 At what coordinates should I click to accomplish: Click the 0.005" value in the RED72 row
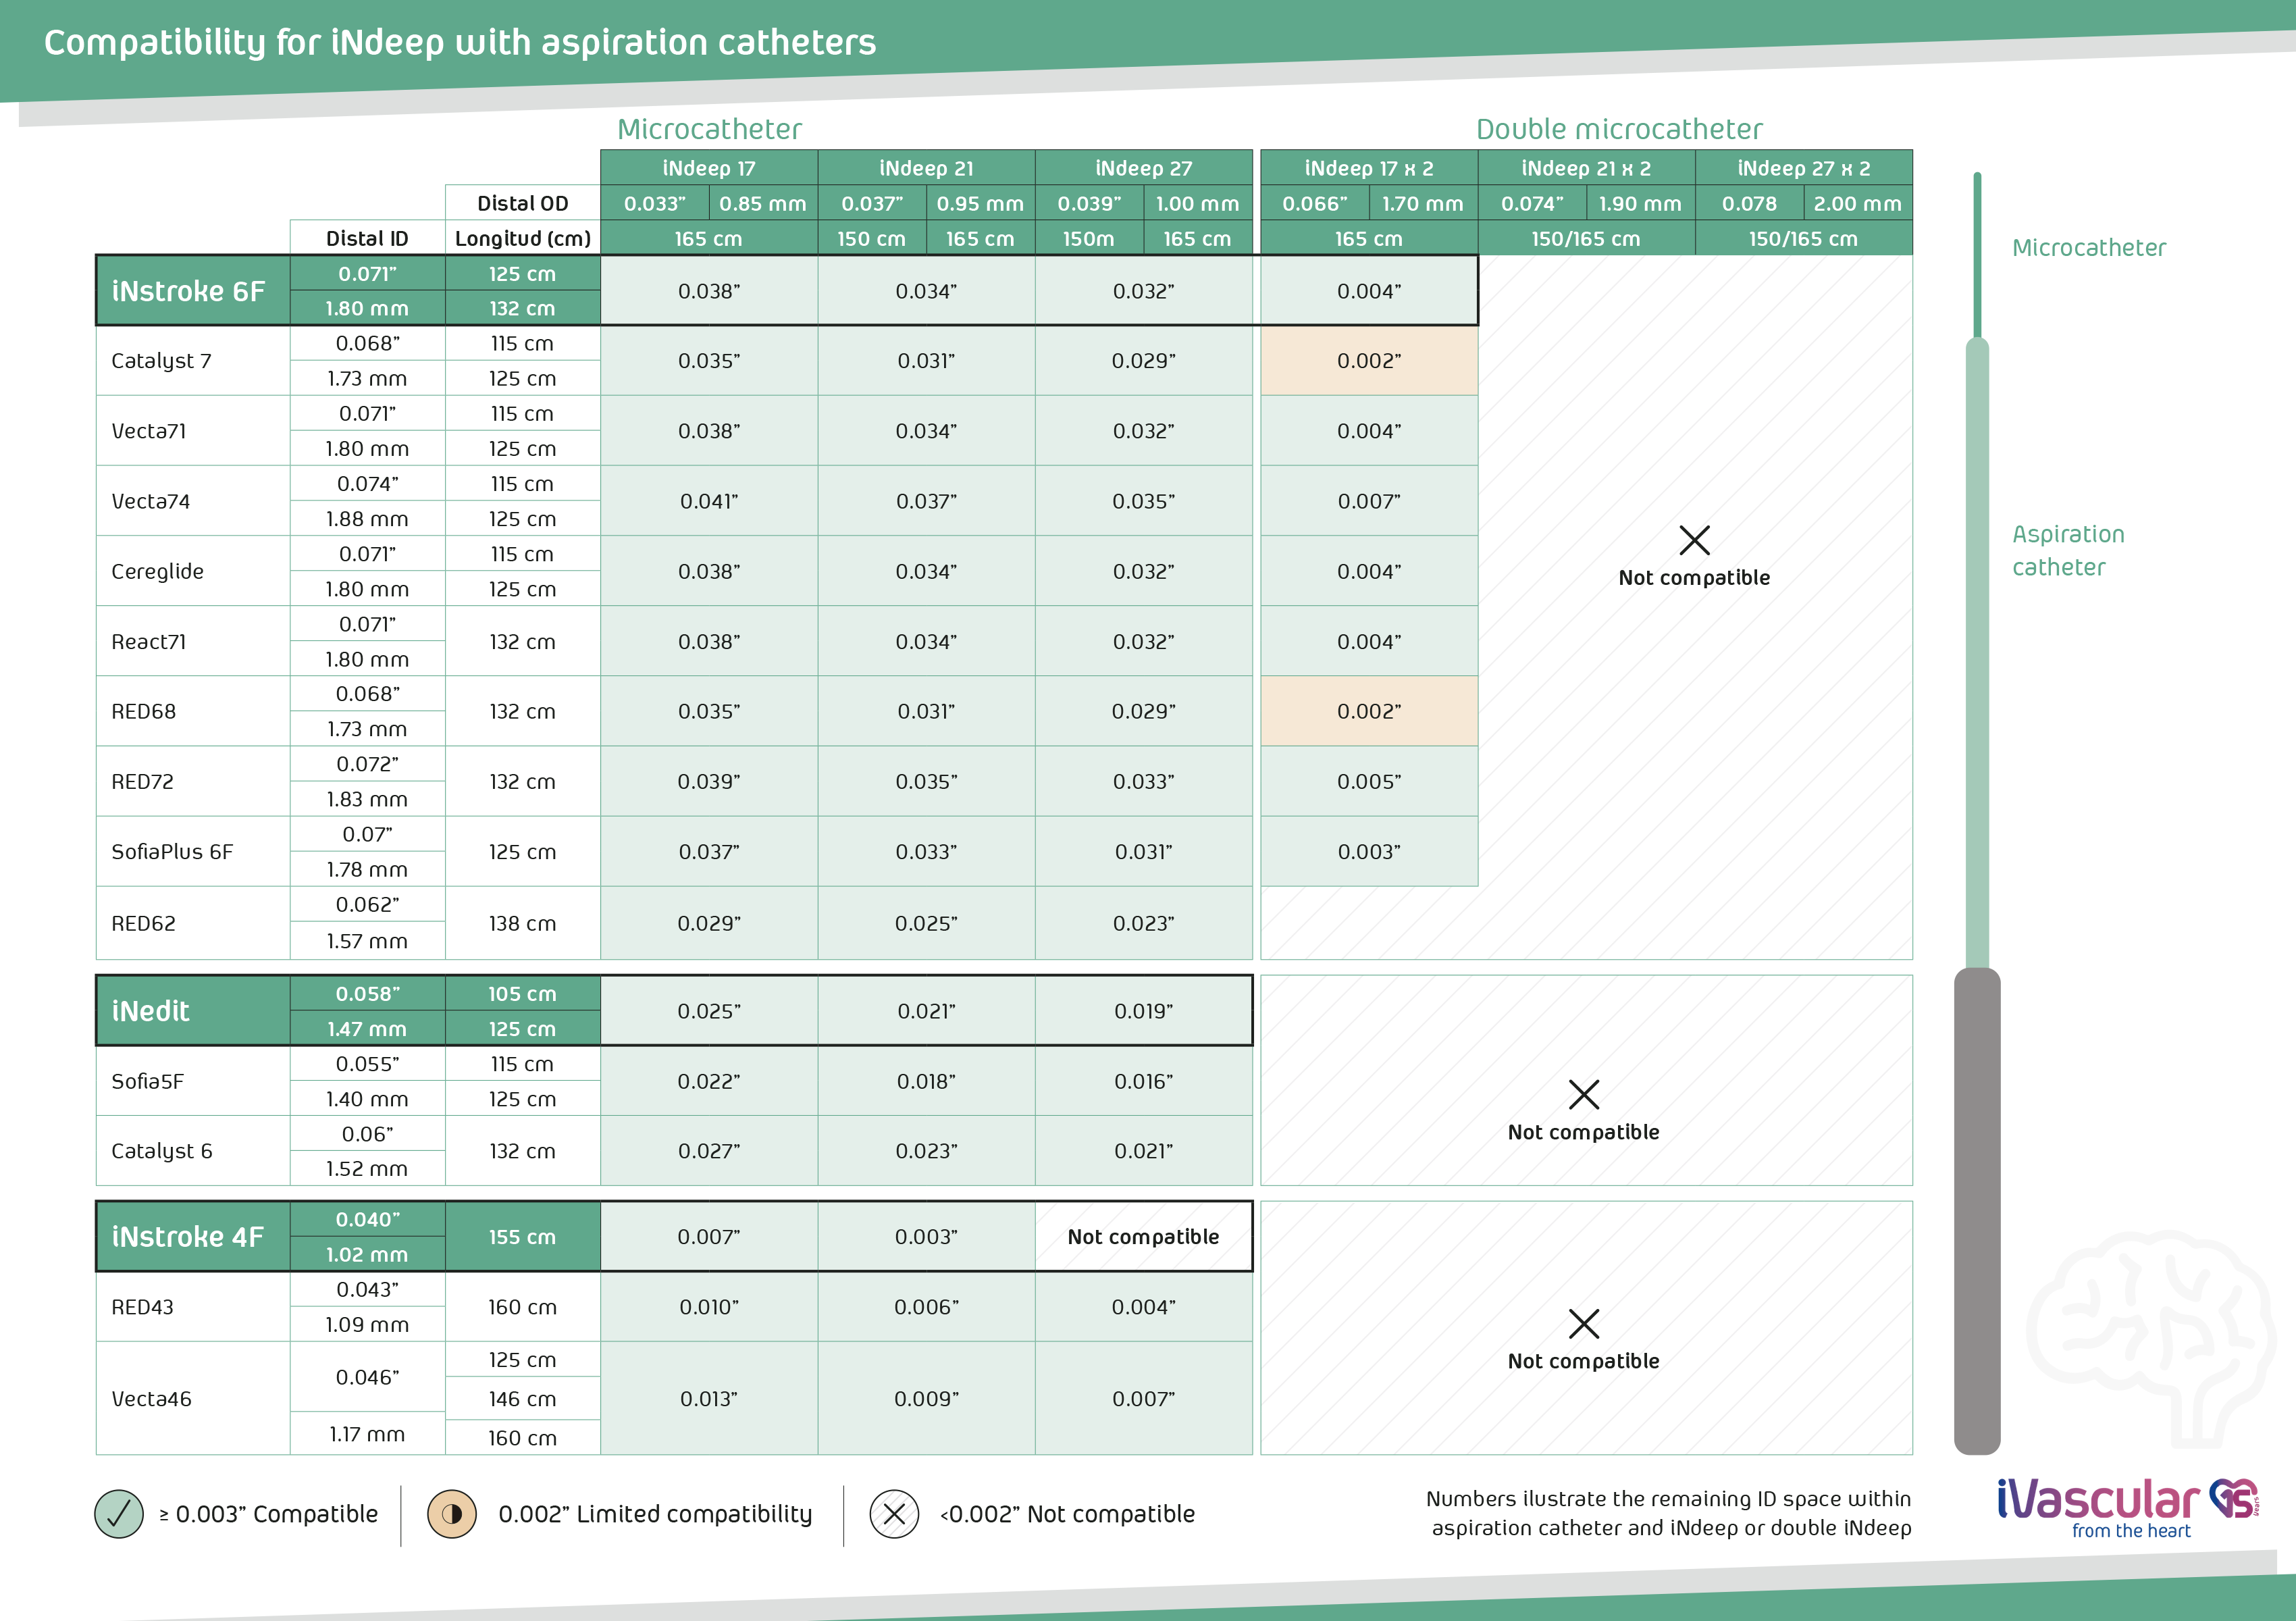pyautogui.click(x=1369, y=781)
